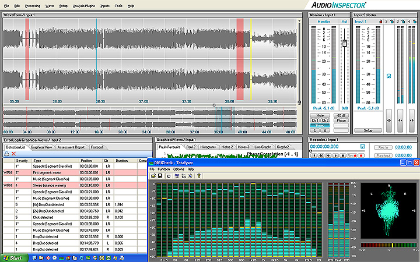Toggle the difference (Δ) monitor button
Image resolution: width=420 pixels, height=262 pixels.
coord(325,130)
